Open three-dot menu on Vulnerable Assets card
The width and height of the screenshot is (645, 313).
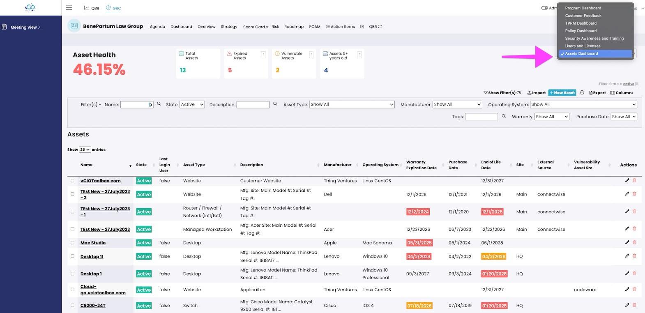(x=311, y=55)
